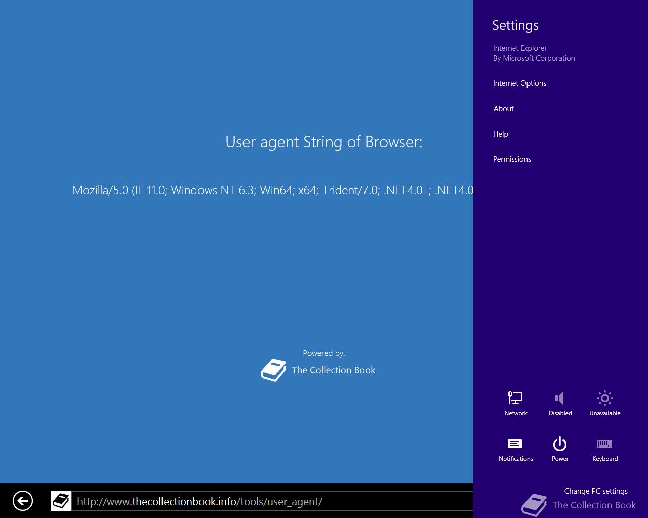
Task: Click the URL address field
Action: [272, 501]
